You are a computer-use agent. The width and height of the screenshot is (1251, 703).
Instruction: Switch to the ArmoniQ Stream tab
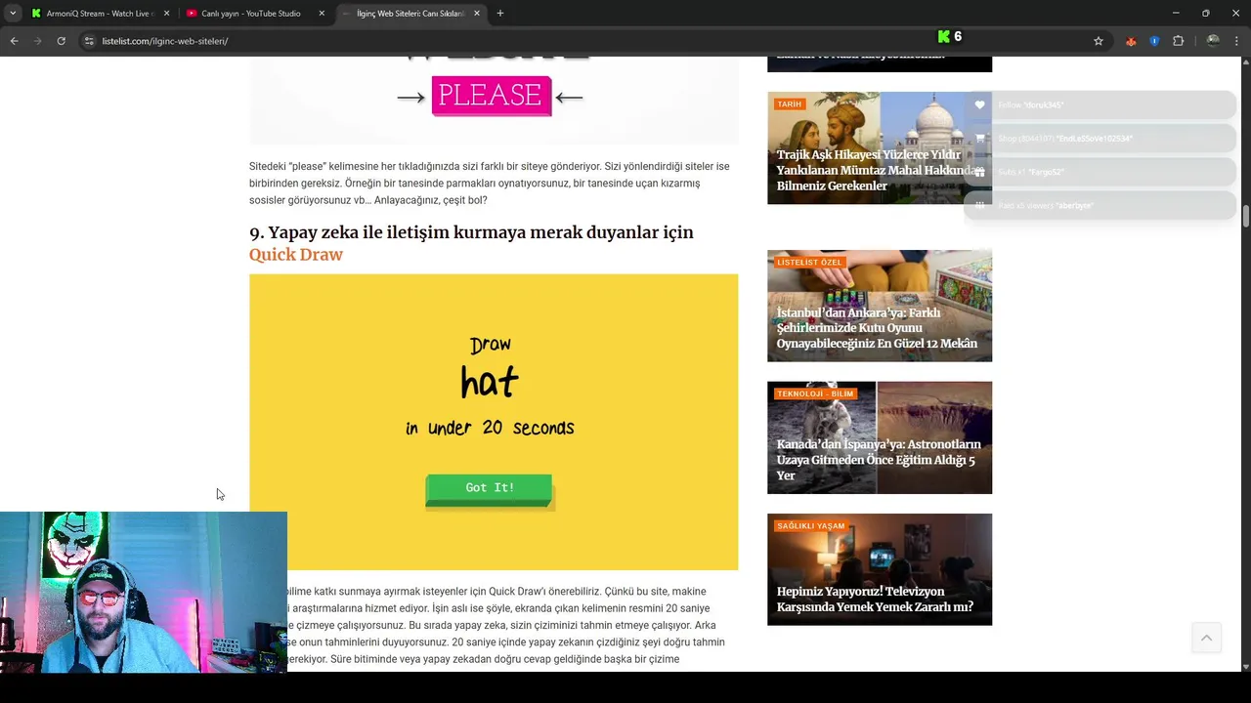[x=98, y=14]
